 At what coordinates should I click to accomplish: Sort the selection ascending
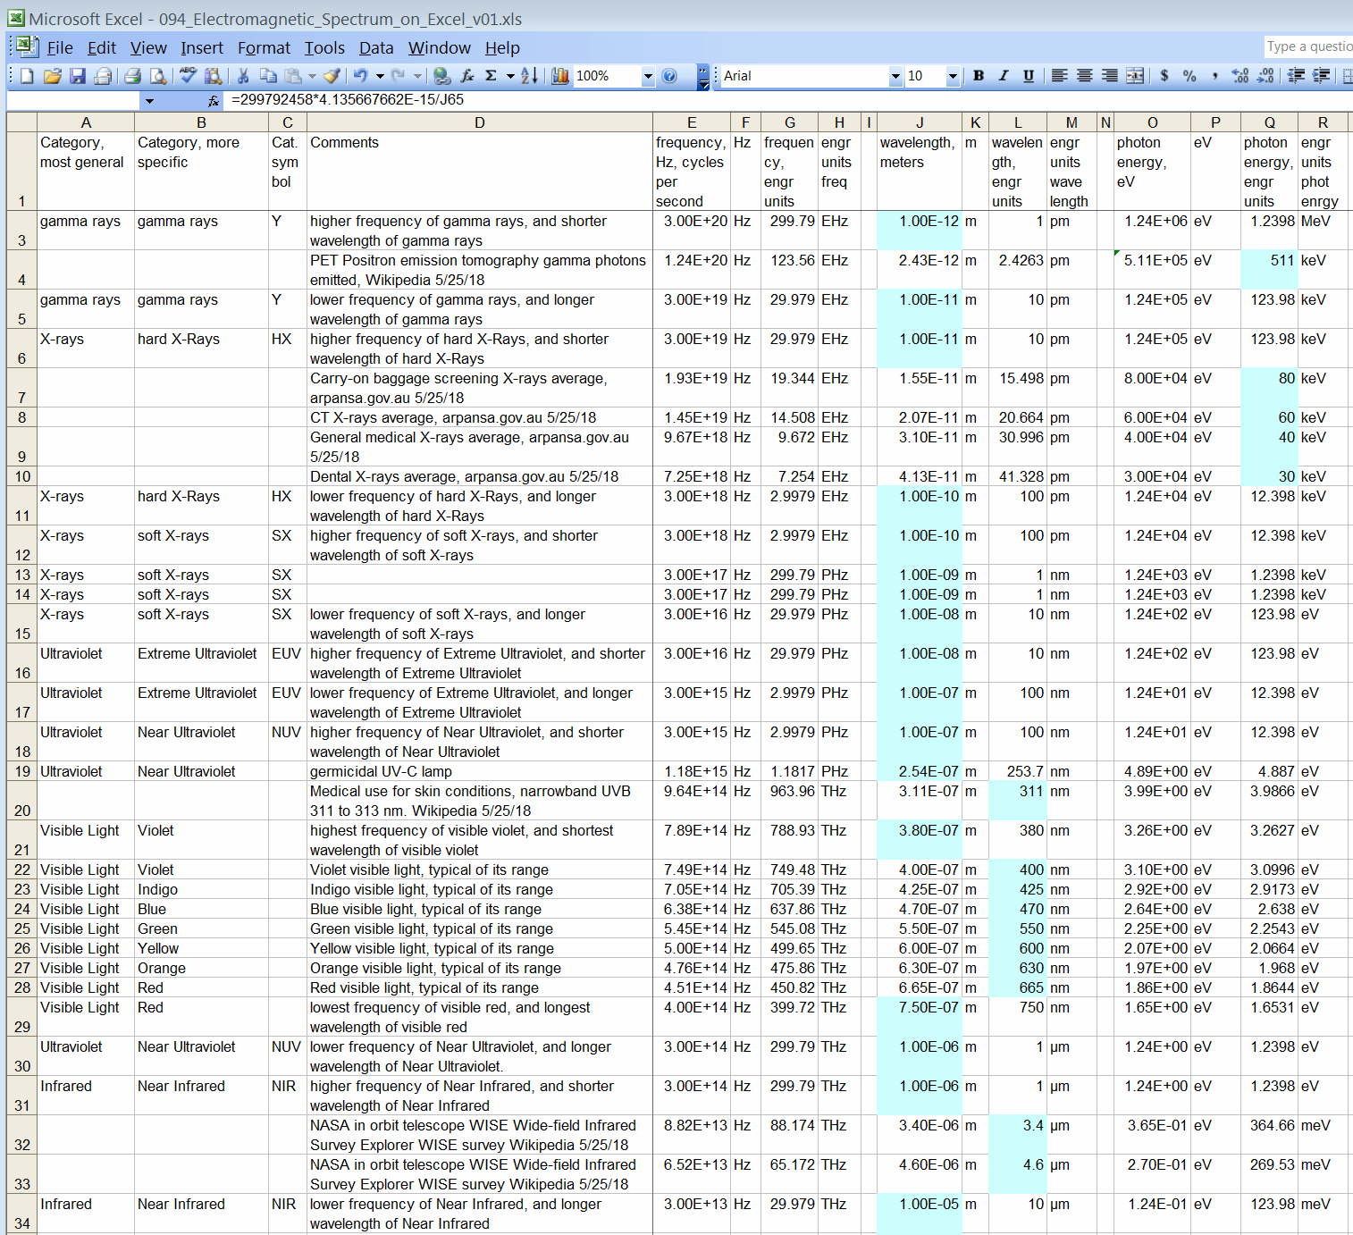click(529, 76)
